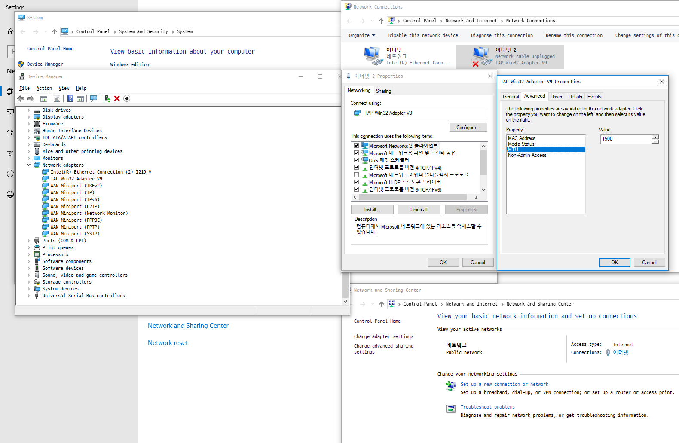Toggle QoS 패킷 스케줄러 checkbox

pyautogui.click(x=356, y=160)
